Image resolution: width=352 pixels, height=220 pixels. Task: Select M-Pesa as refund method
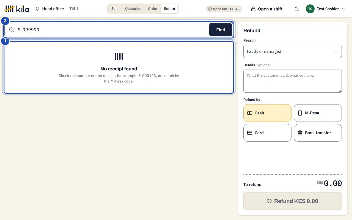(318, 113)
